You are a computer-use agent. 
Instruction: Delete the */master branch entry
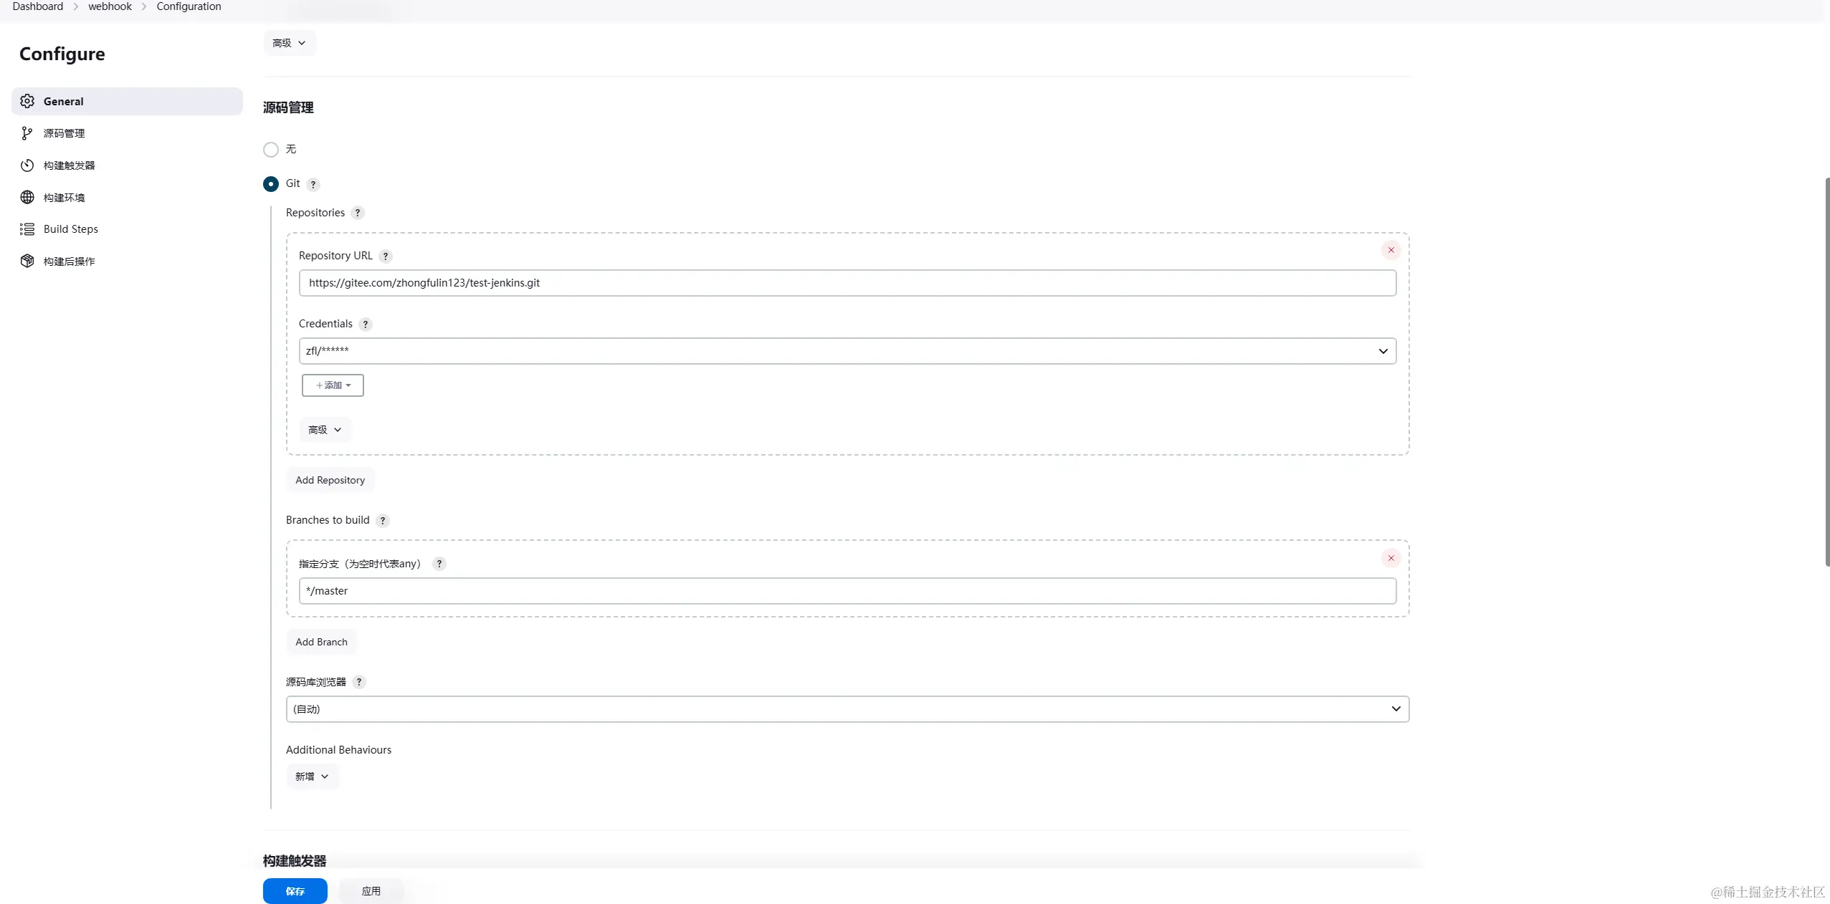point(1391,558)
